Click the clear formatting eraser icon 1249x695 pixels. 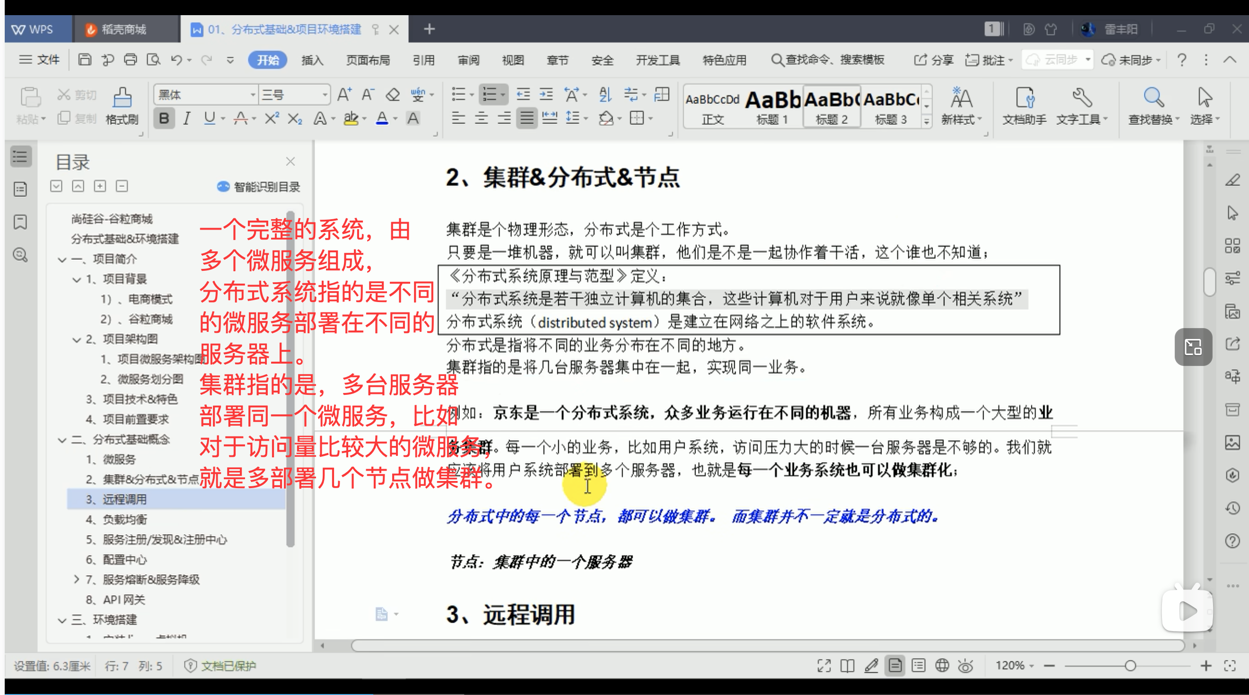point(393,94)
